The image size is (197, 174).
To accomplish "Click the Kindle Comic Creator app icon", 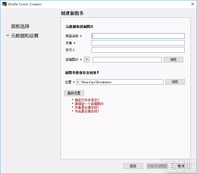I will pos(5,4).
